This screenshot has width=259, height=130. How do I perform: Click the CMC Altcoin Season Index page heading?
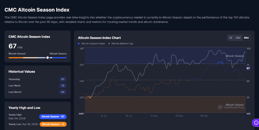pyautogui.click(x=37, y=10)
